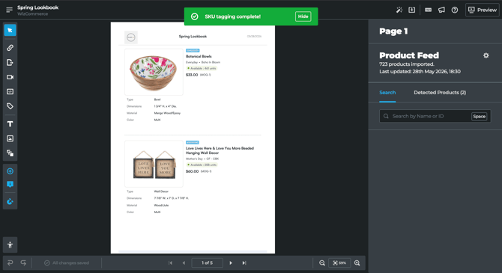The width and height of the screenshot is (502, 273).
Task: Jump to the last page
Action: click(x=244, y=263)
